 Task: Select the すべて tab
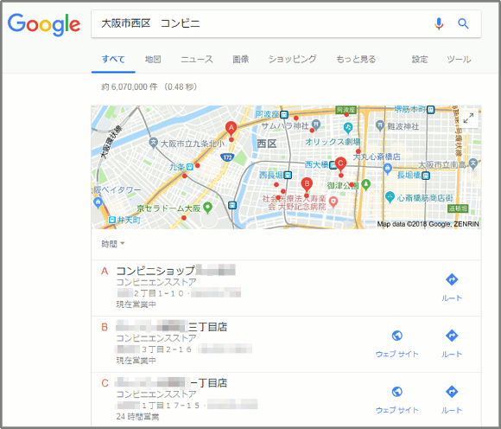tap(113, 60)
